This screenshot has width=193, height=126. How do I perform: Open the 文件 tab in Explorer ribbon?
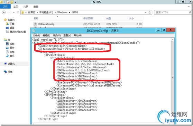[x=5, y=7]
